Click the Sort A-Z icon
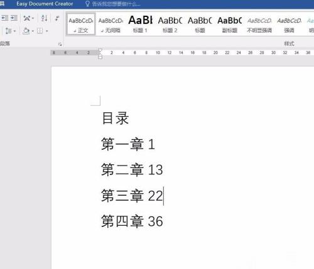This screenshot has width=314, height=269. tap(44, 18)
